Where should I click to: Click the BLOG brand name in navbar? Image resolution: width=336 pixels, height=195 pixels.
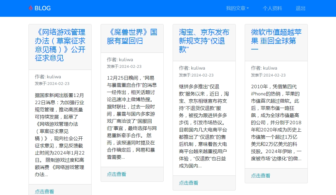pyautogui.click(x=42, y=8)
